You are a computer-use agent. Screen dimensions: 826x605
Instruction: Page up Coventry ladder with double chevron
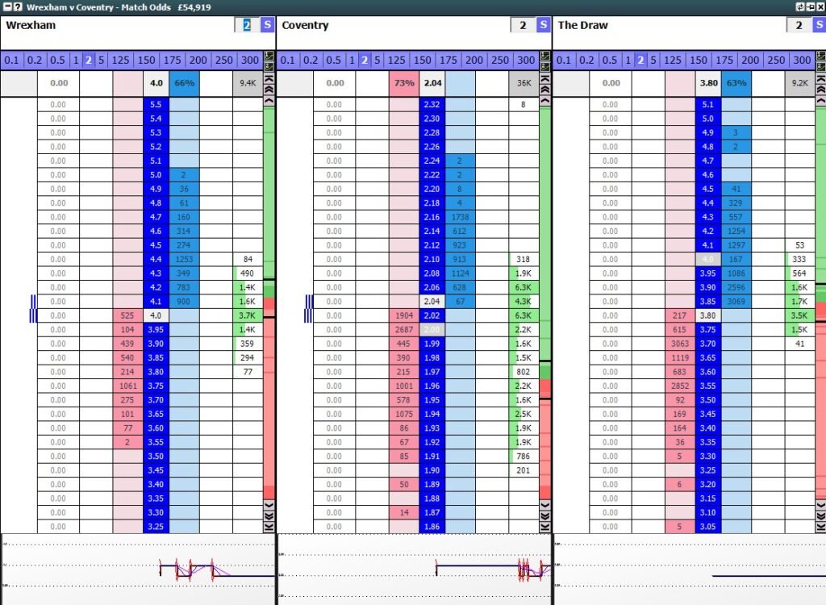tap(545, 90)
